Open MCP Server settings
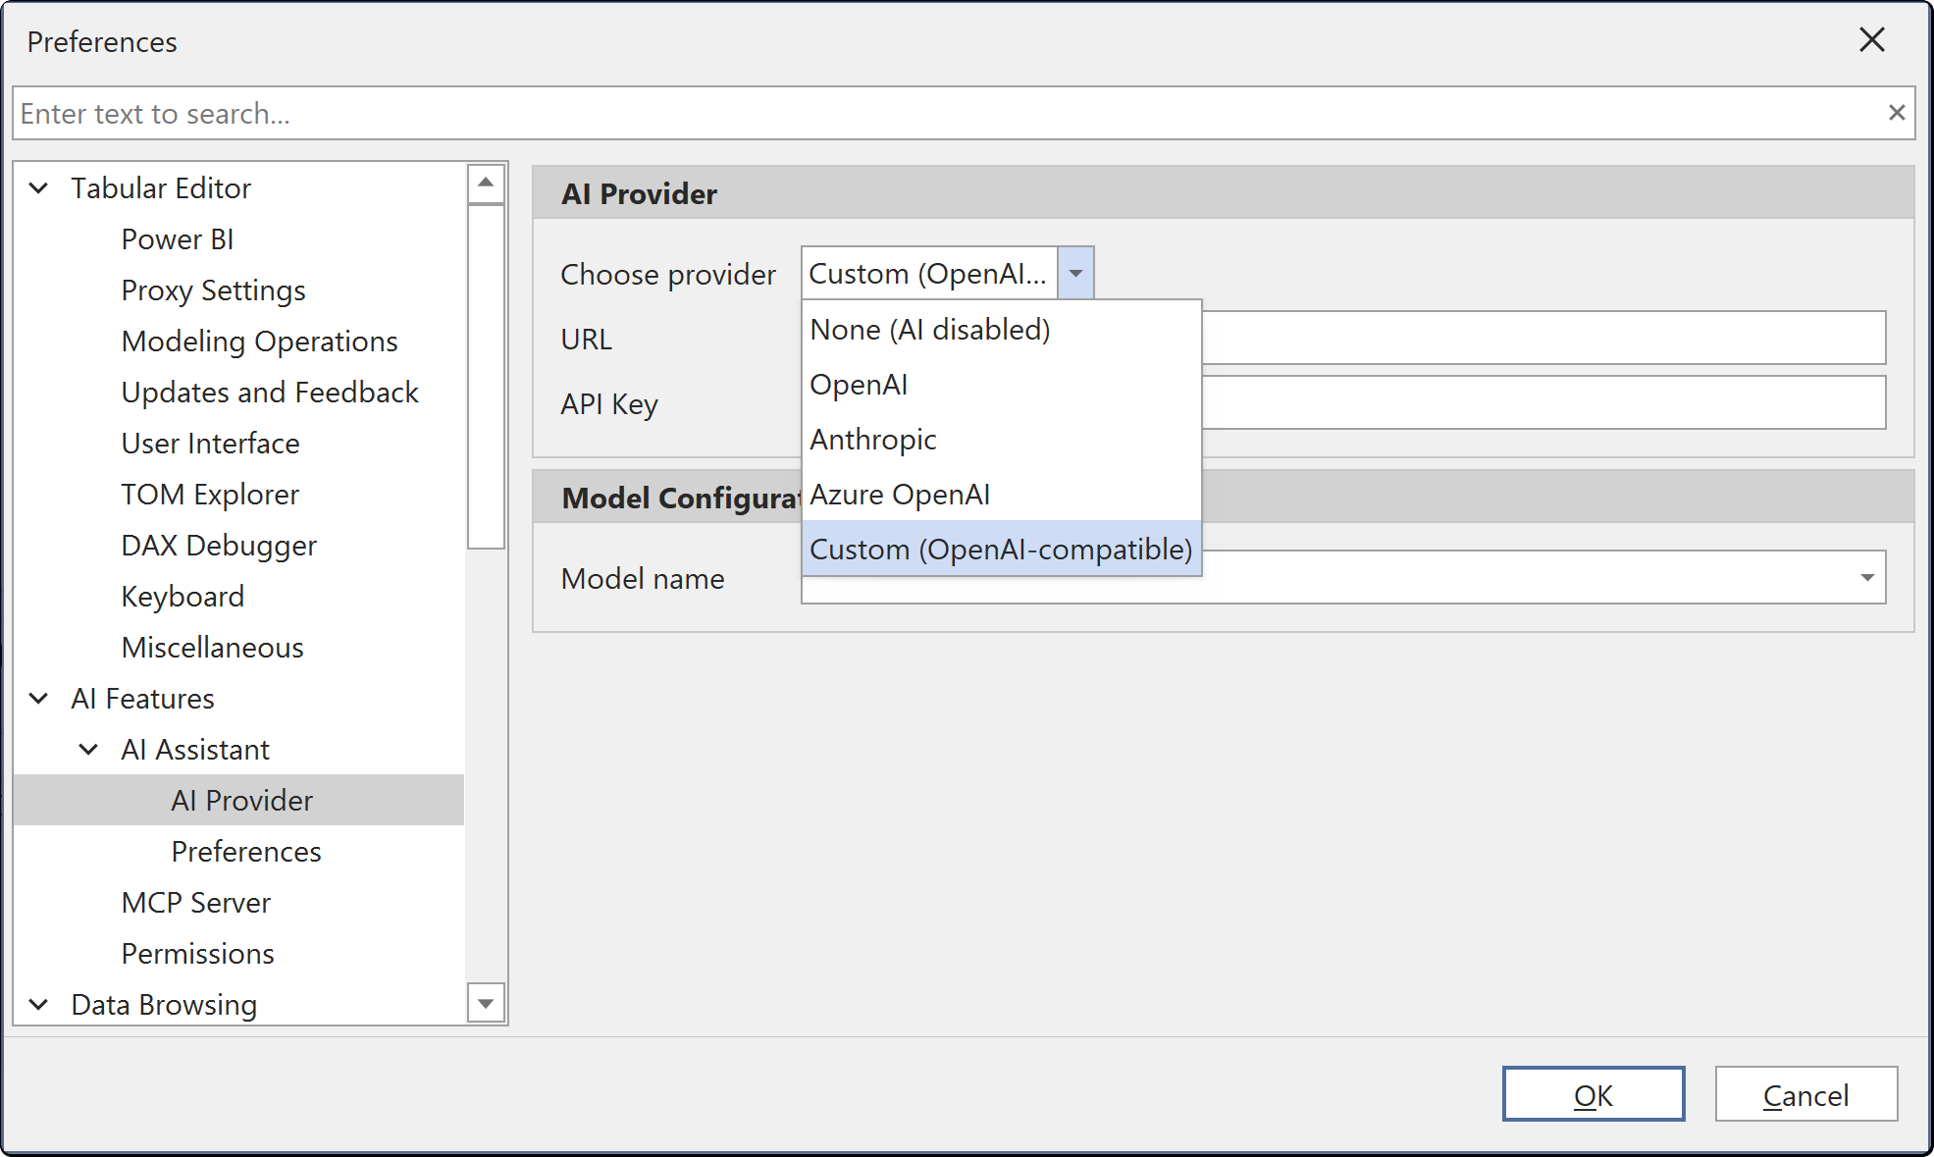The image size is (1934, 1157). coord(195,902)
